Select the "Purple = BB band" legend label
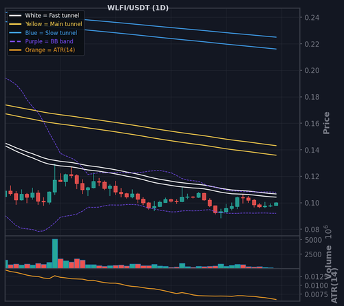344x306 pixels. pyautogui.click(x=50, y=41)
